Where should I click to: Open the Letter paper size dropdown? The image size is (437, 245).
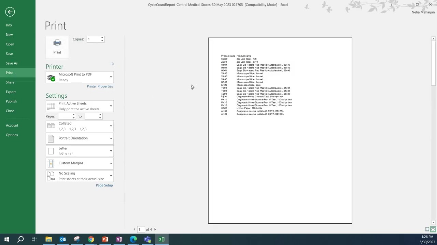click(x=80, y=151)
